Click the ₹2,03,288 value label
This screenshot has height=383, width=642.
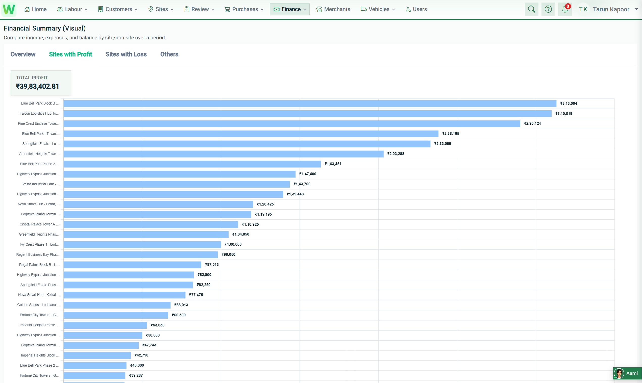(x=396, y=154)
